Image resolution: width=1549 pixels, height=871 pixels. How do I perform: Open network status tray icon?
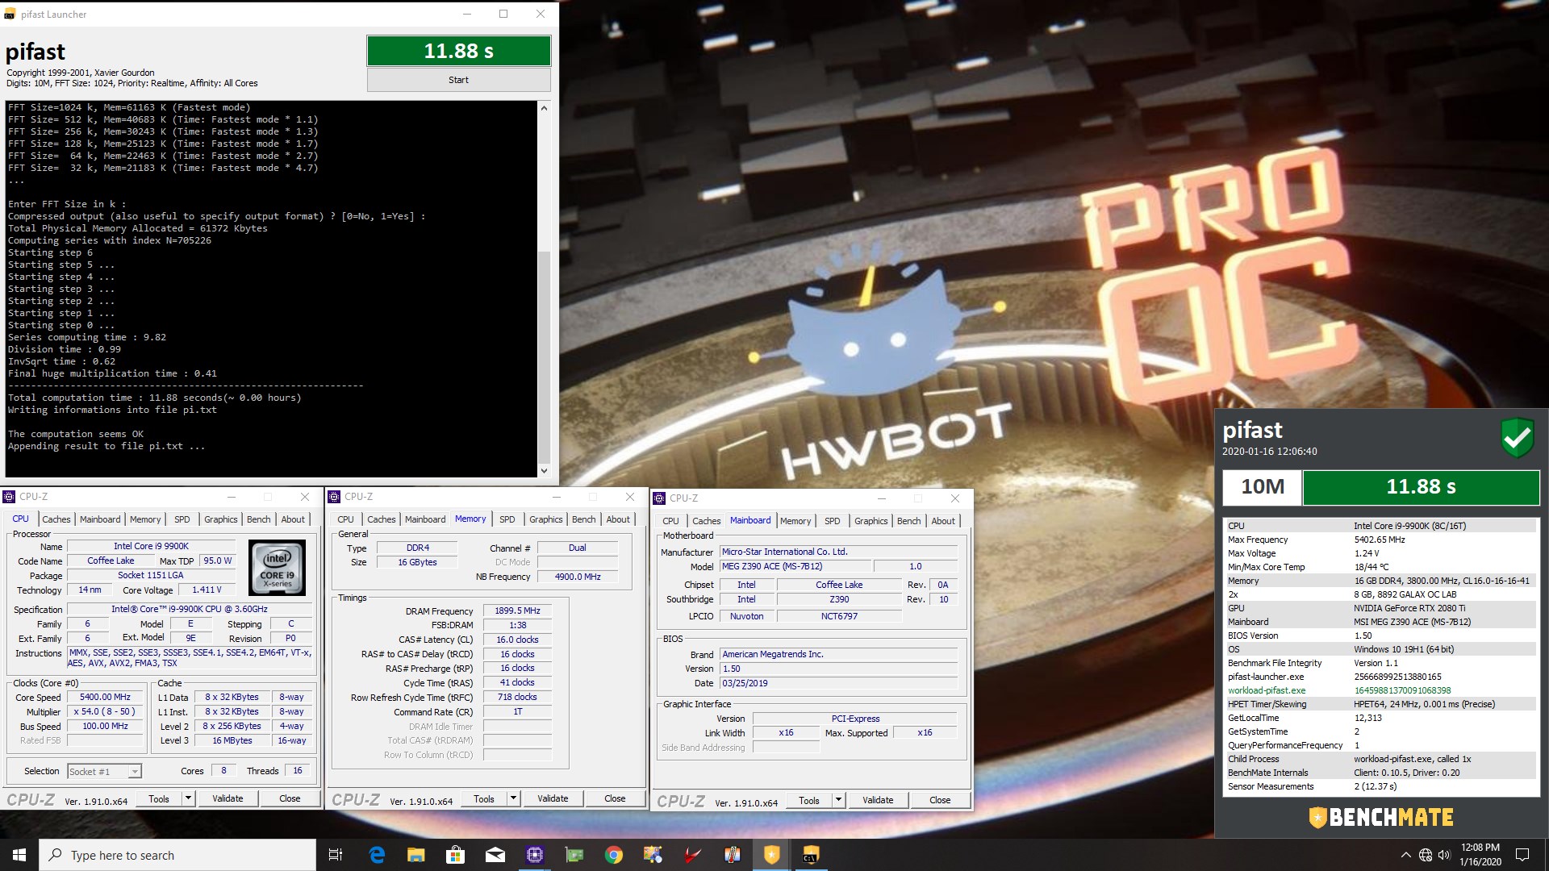pos(1426,855)
